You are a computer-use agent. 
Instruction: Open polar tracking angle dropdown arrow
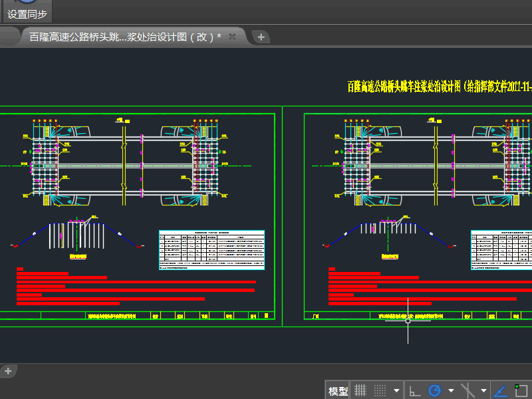(451, 391)
